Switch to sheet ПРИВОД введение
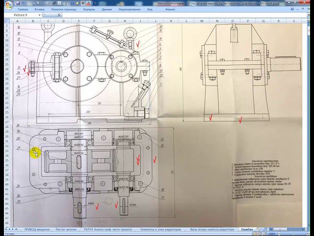This screenshot has height=236, width=314. [37, 230]
